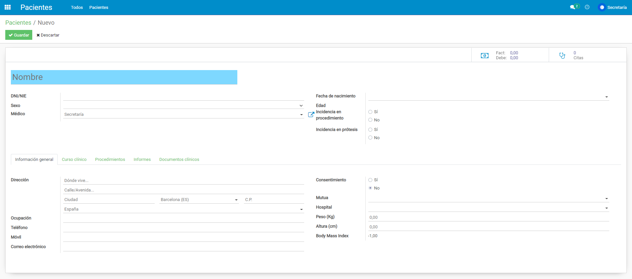This screenshot has height=279, width=632.
Task: Select Sí for Incidencia en procedimiento
Action: pyautogui.click(x=370, y=112)
